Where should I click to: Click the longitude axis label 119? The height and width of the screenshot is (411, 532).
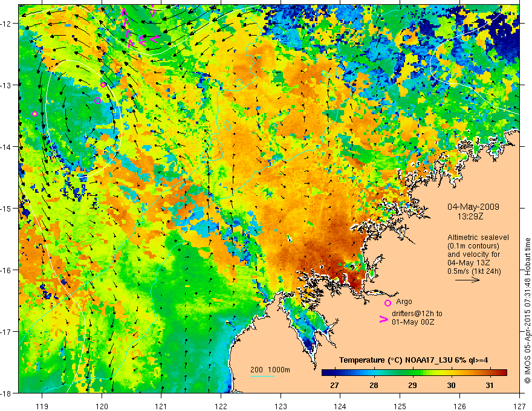click(x=42, y=406)
